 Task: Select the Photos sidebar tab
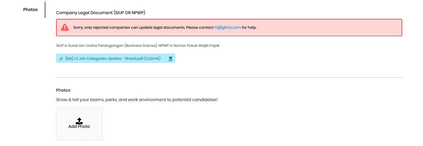pos(30,10)
